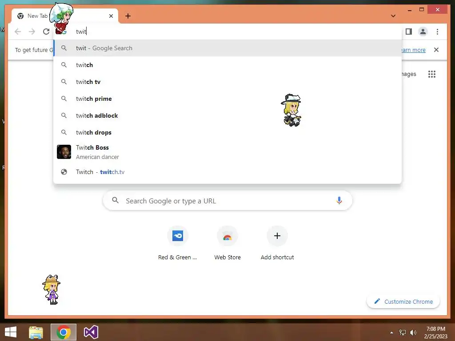Go to the Twitch - twitch.tv suggestion

pos(227,172)
